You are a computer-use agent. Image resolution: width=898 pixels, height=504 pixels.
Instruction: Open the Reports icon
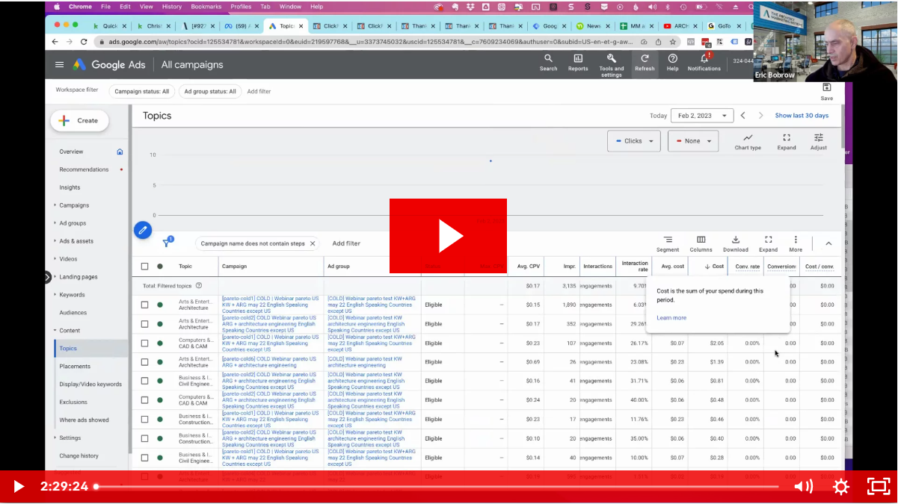click(577, 61)
